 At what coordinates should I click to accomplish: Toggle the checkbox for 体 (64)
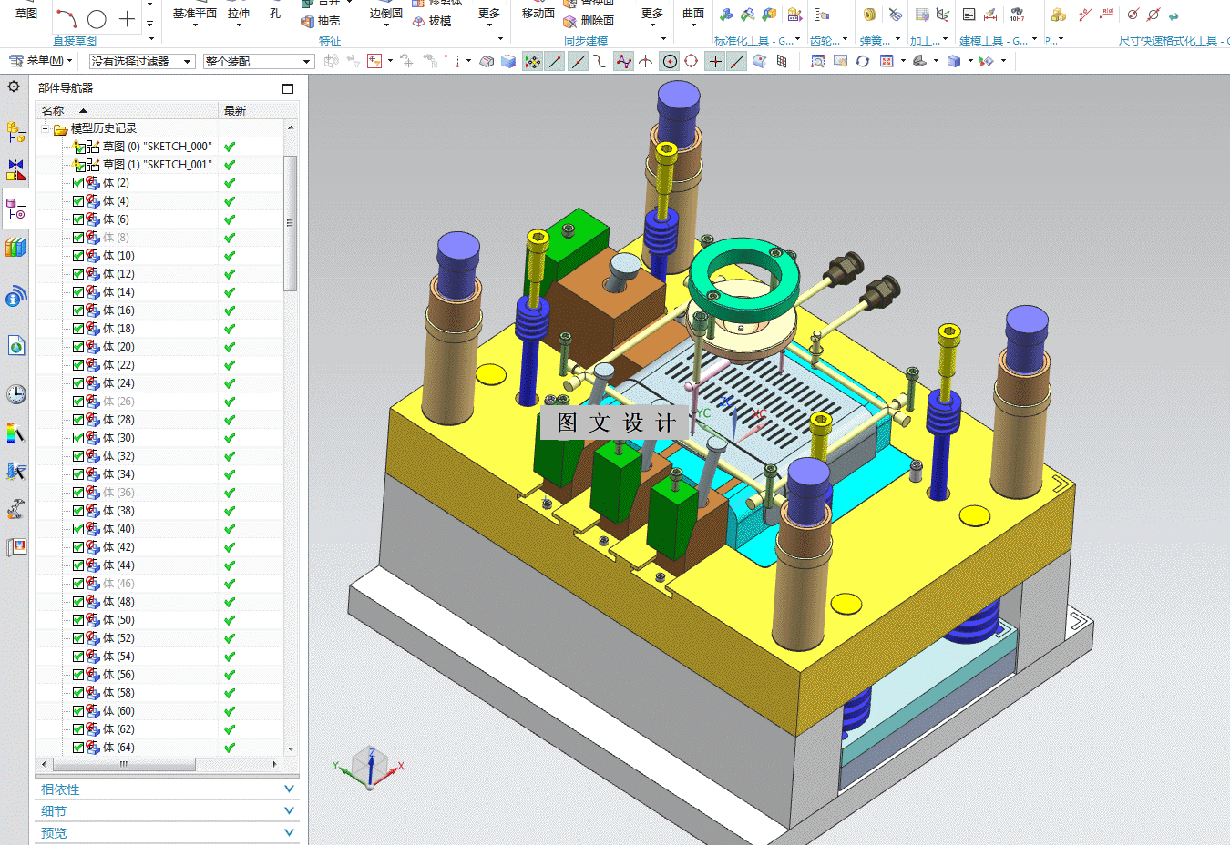(77, 748)
